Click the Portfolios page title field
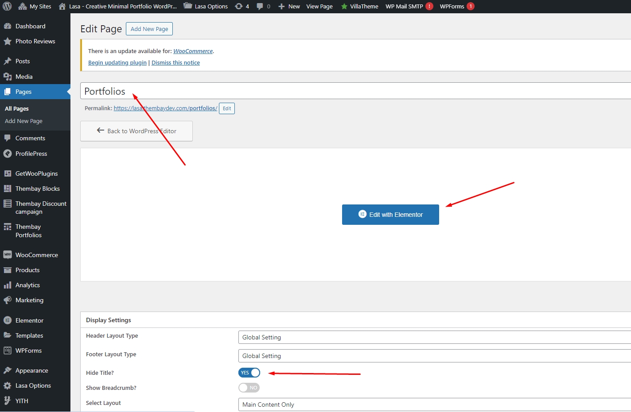Viewport: 631px width, 412px height. 354,91
